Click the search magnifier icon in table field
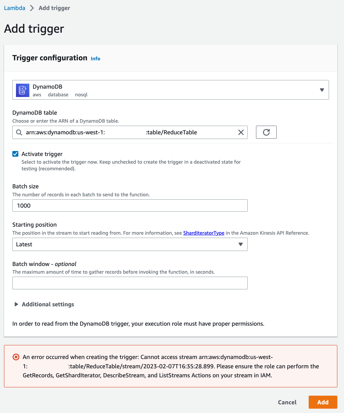344x413 pixels. [x=19, y=132]
